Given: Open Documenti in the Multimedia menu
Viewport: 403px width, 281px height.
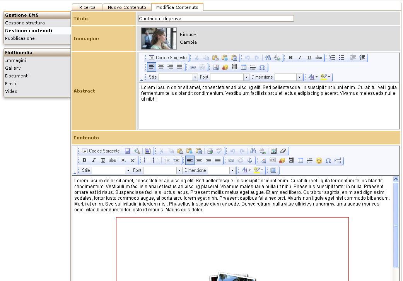Looking at the screenshot, I should tap(17, 76).
